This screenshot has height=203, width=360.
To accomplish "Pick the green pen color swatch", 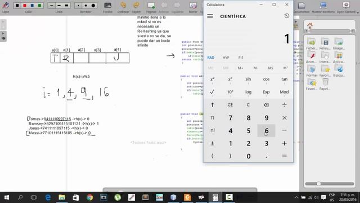I will [x=39, y=5].
